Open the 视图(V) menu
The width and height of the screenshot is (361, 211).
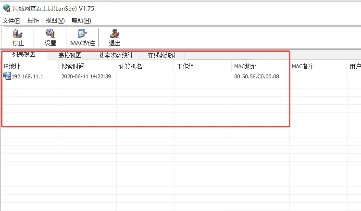tap(55, 21)
